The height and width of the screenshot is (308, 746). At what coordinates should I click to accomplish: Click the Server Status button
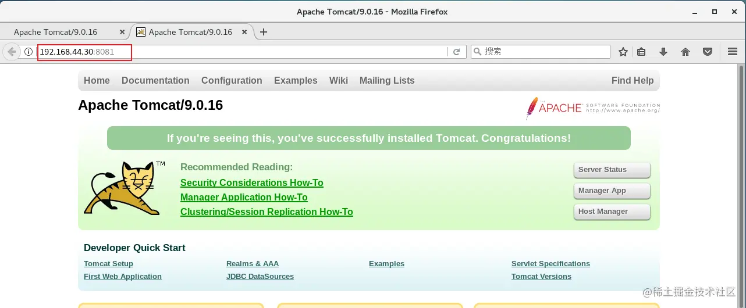(612, 170)
